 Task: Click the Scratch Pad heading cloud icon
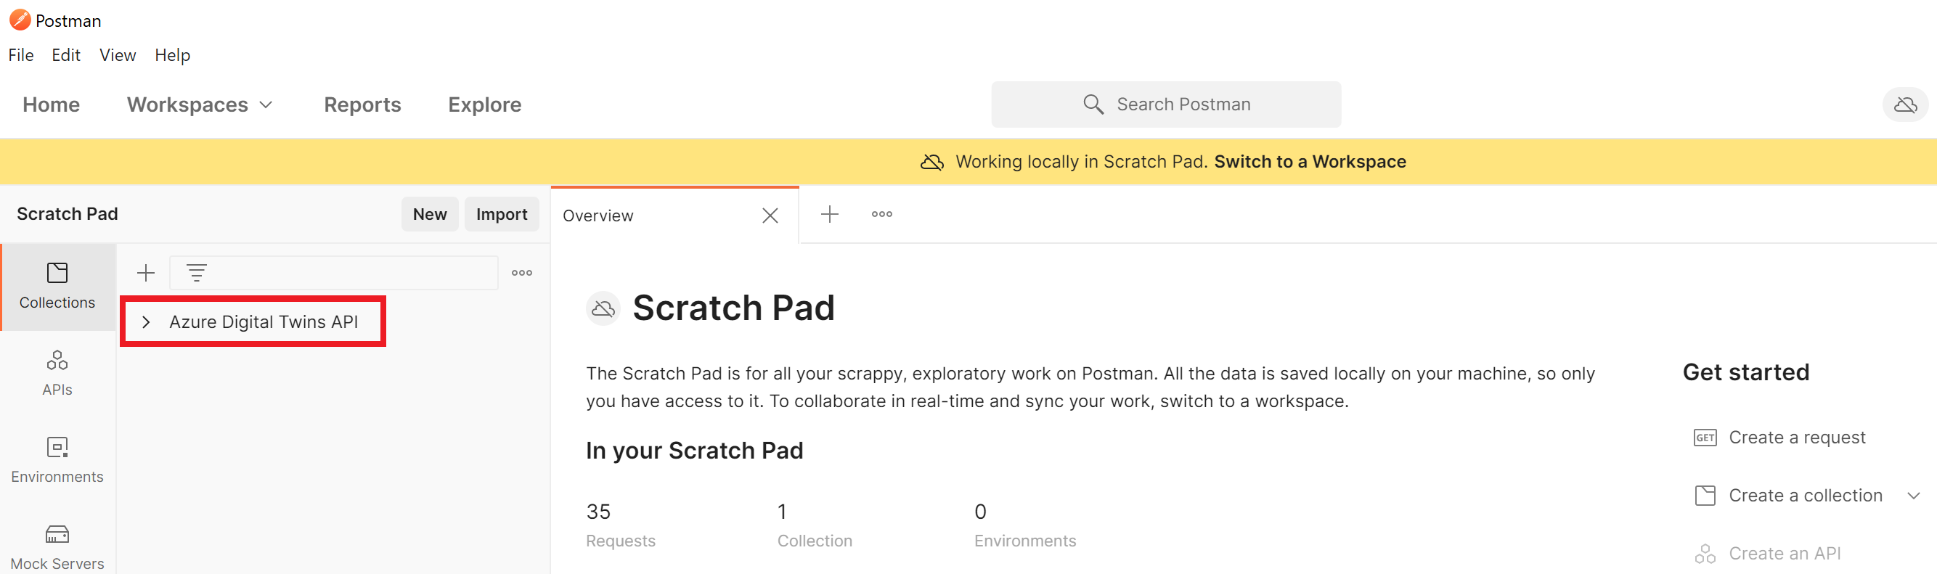[603, 308]
